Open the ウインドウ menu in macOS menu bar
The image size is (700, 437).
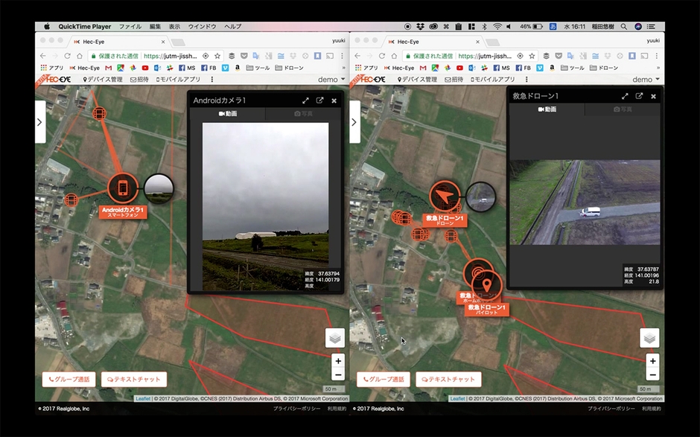point(203,26)
